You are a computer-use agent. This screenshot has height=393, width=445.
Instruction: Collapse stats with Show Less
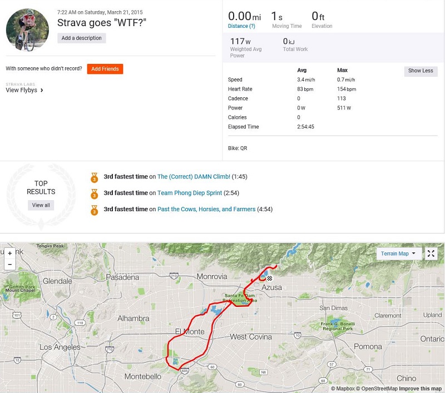tap(421, 71)
